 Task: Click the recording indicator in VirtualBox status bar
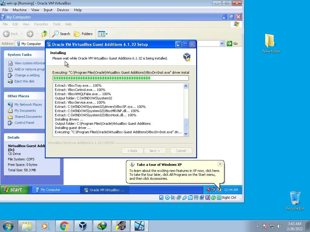point(202,198)
